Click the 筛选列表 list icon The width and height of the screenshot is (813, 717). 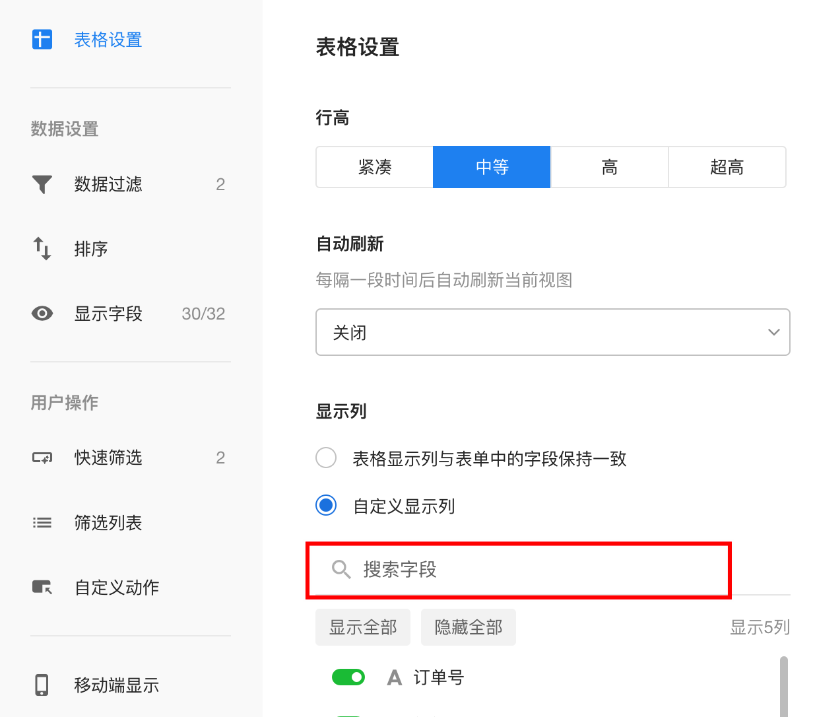[42, 523]
